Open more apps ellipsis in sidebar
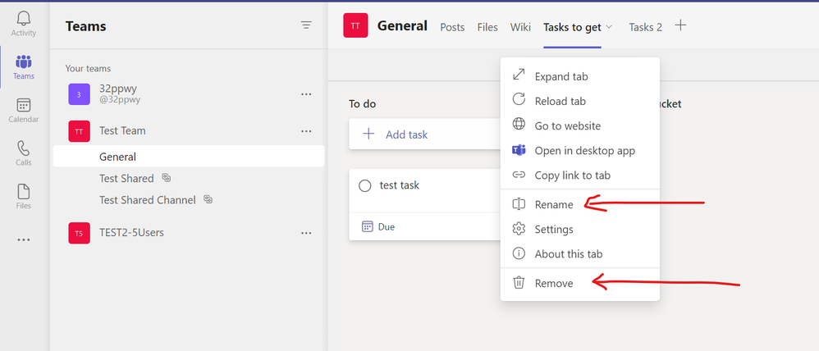This screenshot has height=351, width=819. tap(23, 239)
